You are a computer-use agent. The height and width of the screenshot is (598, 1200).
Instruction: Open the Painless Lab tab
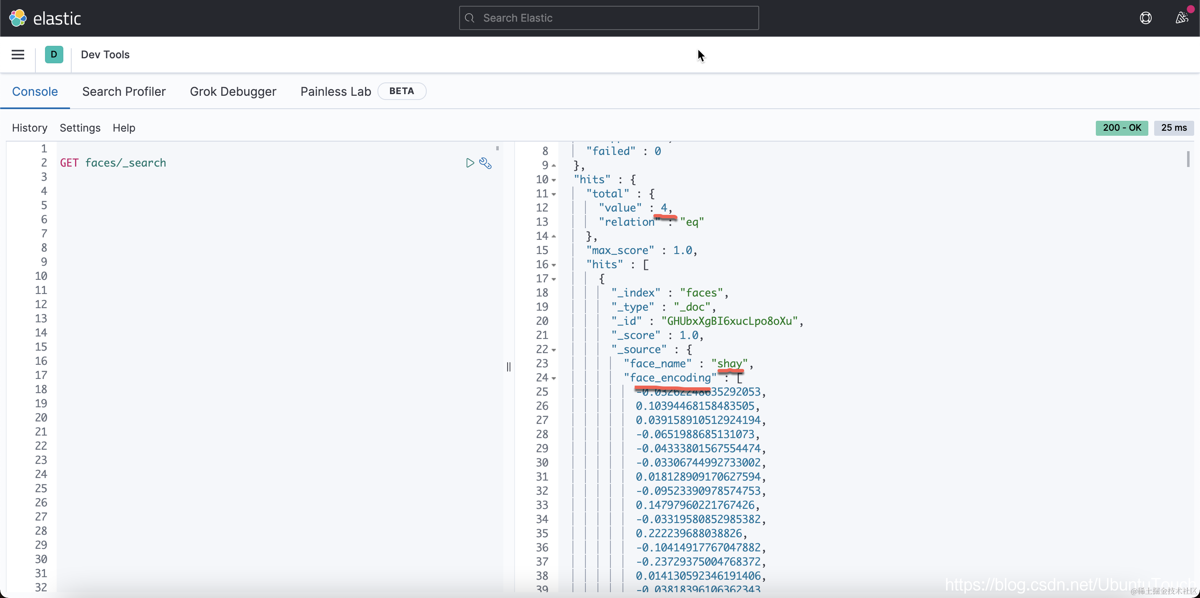pyautogui.click(x=335, y=91)
